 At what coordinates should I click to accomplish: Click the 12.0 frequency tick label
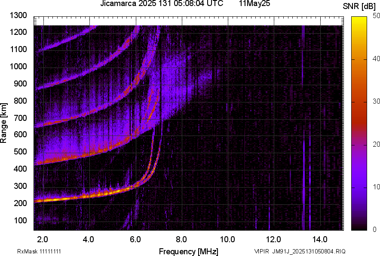(x=274, y=240)
